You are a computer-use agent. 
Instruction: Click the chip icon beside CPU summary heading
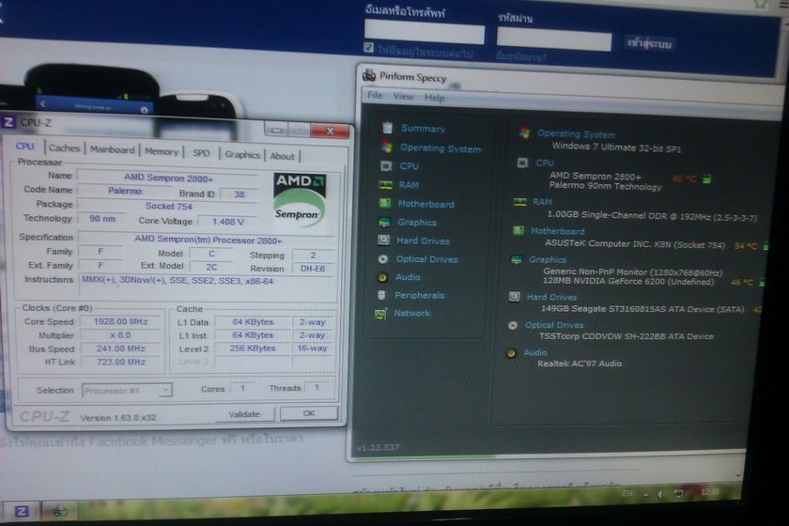(523, 162)
